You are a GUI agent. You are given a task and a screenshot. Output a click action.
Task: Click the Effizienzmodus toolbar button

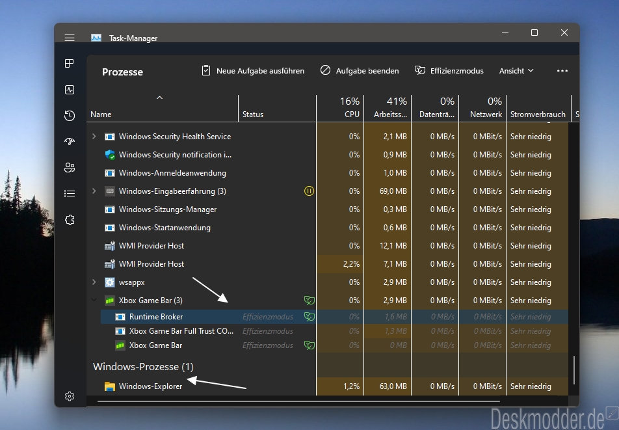449,71
